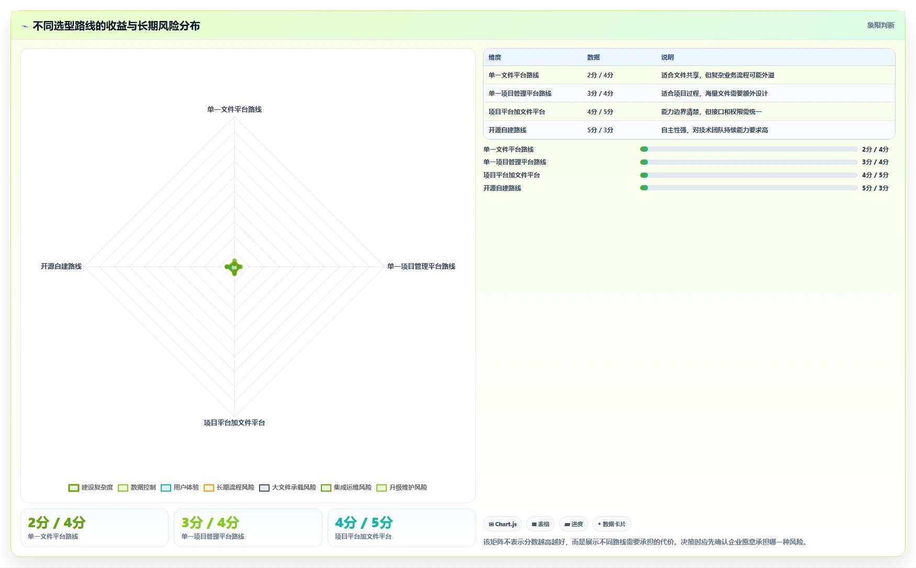Select the 单一项目管理平台路线 cell in the table

tap(520, 94)
